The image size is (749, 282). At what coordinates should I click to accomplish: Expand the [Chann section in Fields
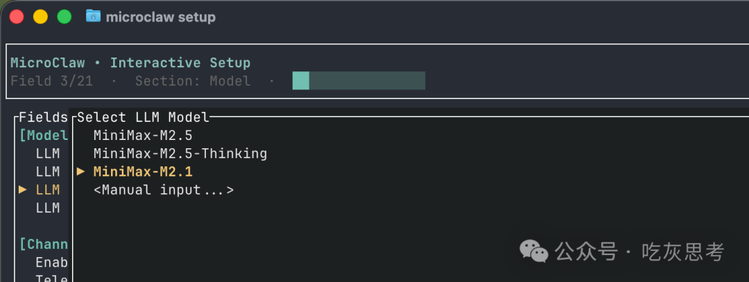click(44, 244)
